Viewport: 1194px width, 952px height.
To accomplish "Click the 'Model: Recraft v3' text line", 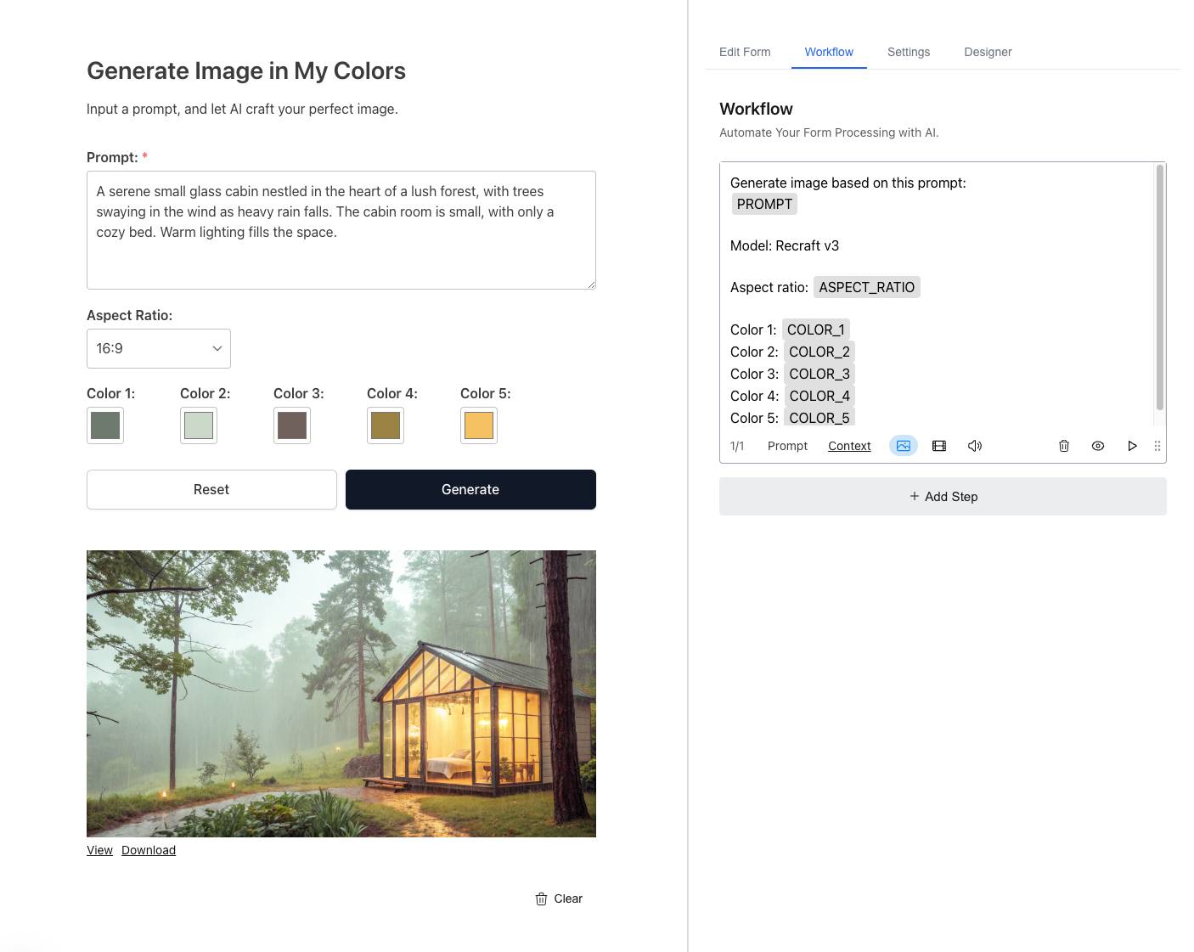I will coord(785,245).
